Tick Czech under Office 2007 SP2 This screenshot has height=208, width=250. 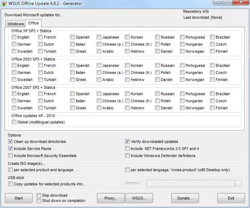[212, 101]
